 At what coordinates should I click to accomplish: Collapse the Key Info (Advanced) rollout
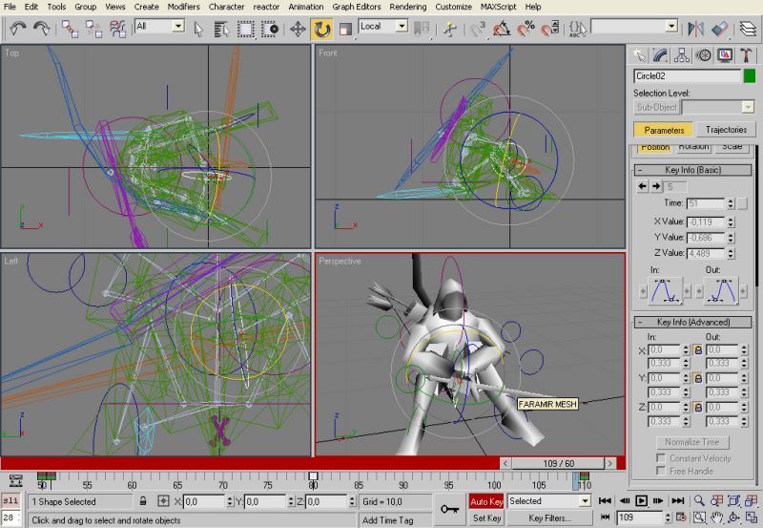click(692, 322)
